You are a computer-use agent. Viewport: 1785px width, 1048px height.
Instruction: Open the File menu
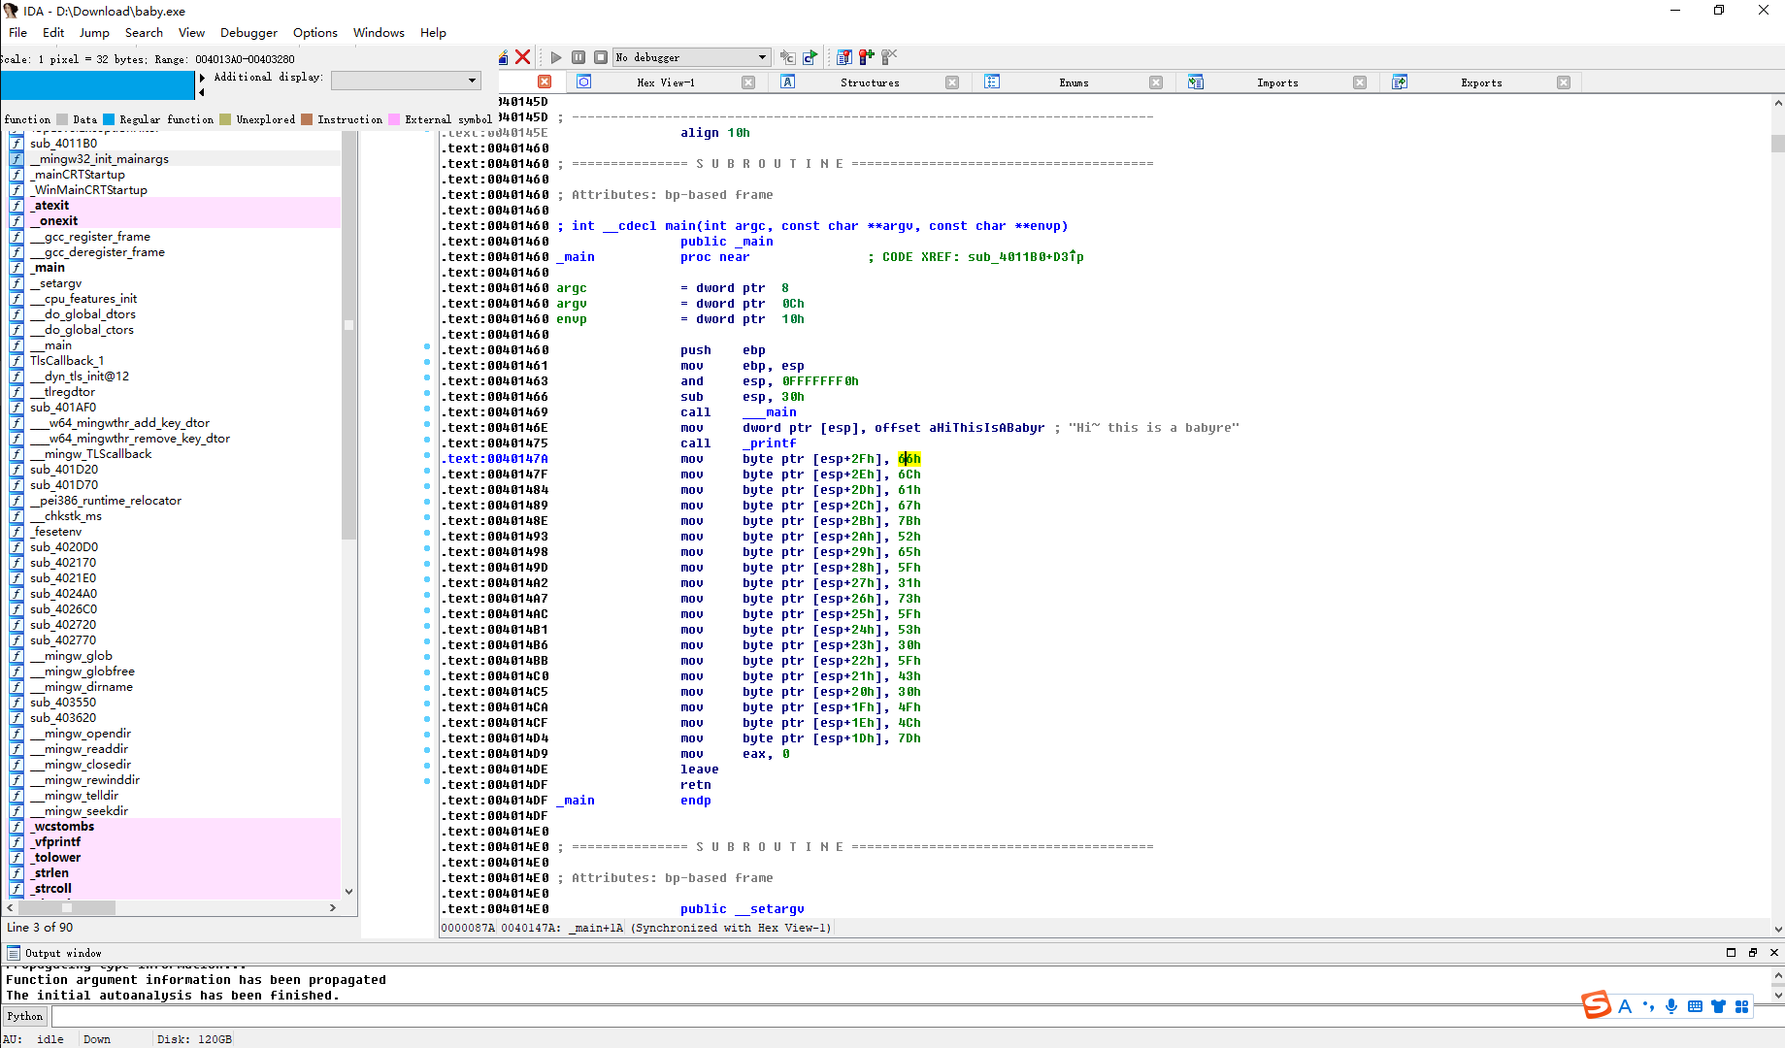[x=17, y=32]
